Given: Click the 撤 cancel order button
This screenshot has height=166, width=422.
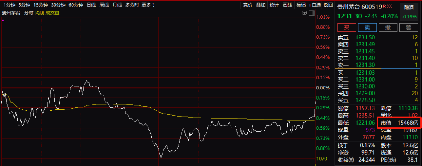Looking at the screenshot, I should click(388, 27).
